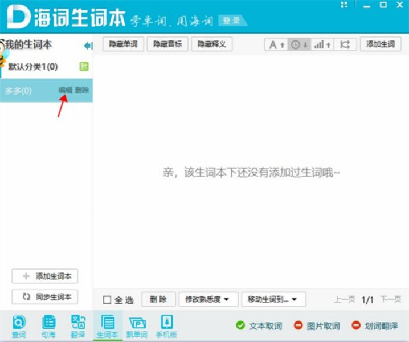Toggle 图片取词 image capture
The image size is (409, 342).
click(317, 325)
